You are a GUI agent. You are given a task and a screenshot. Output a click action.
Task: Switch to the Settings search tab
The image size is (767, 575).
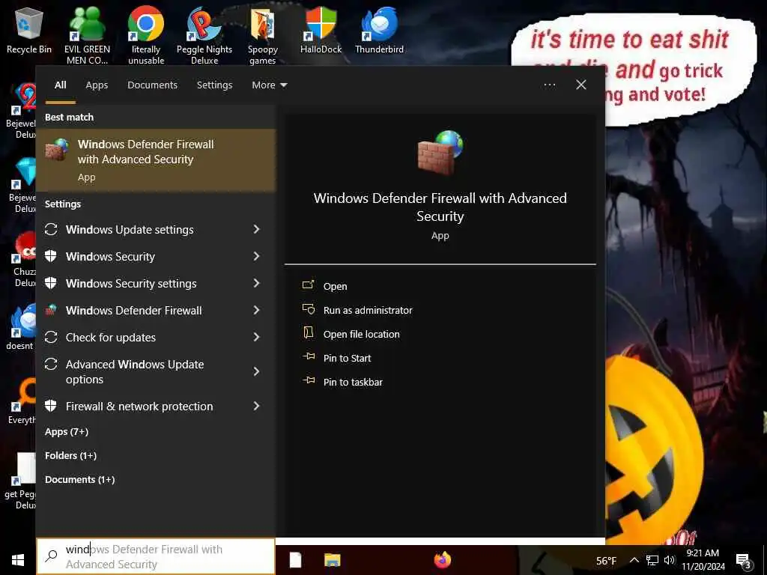pos(214,85)
